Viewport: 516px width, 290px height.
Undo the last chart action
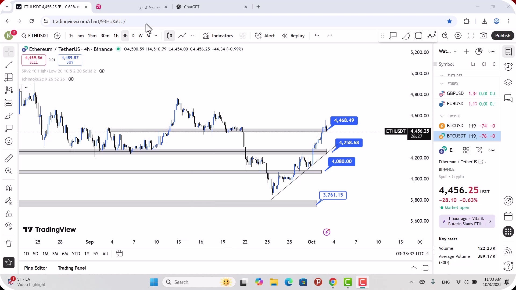[317, 36]
